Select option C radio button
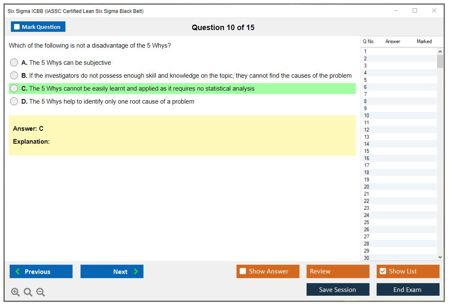Image resolution: width=450 pixels, height=307 pixels. (x=14, y=89)
